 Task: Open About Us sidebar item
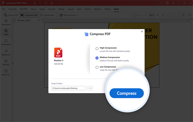click(x=6, y=72)
